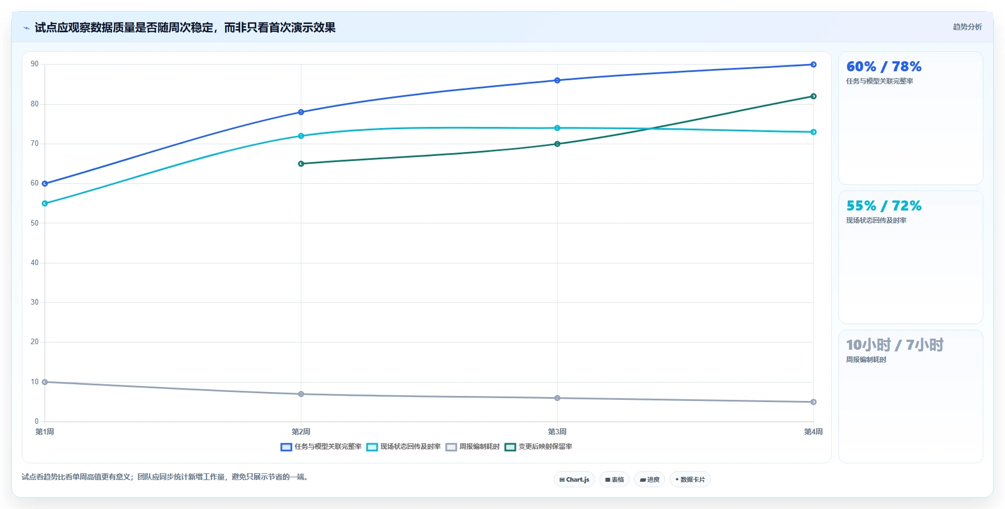Click the 周报编制耗时 card label
1005x509 pixels.
point(866,360)
